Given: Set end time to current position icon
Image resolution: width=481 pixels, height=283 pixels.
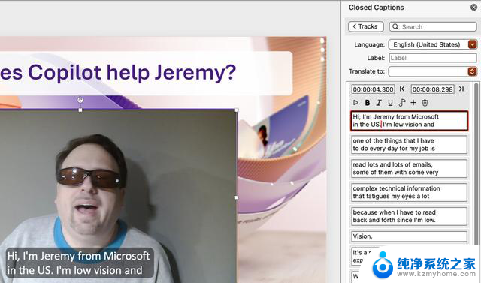Looking at the screenshot, I should point(461,89).
